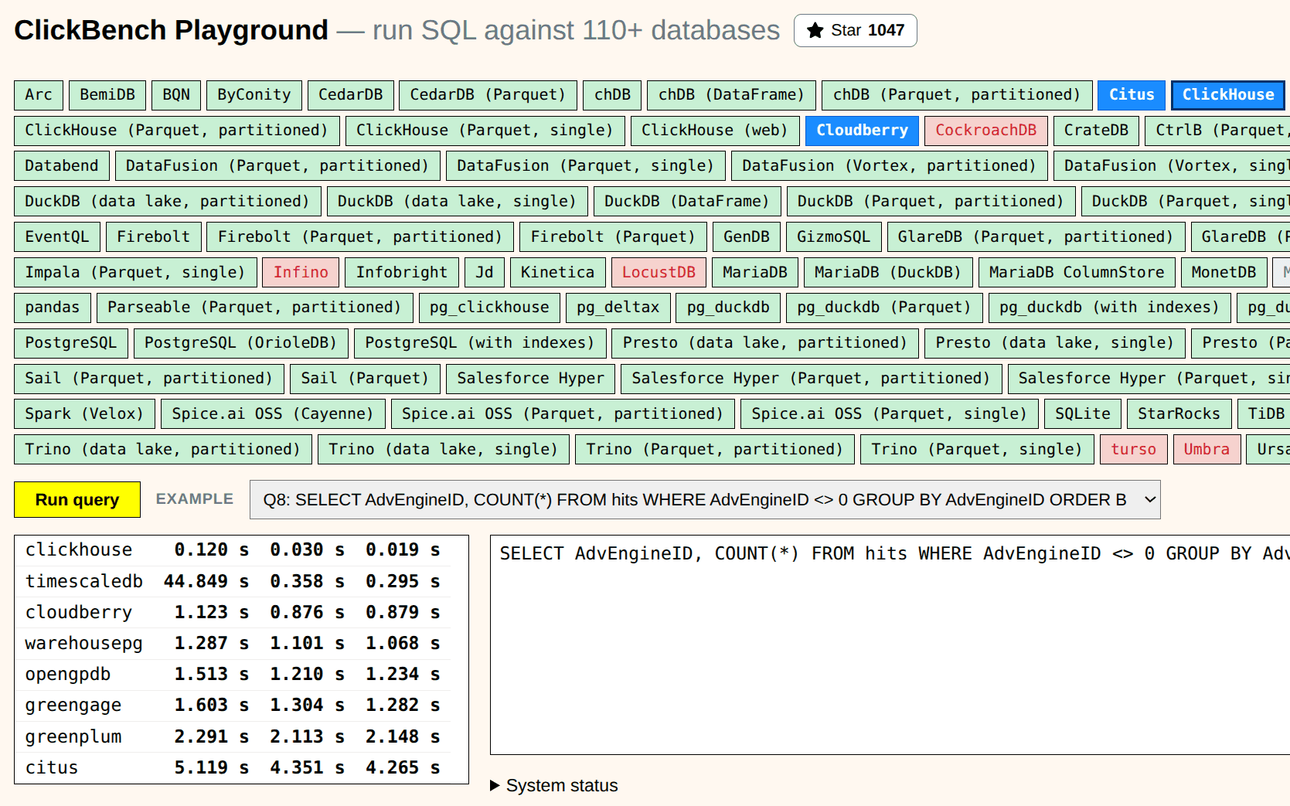
Task: Select ClickHouse (Parquet, single)
Action: [485, 130]
